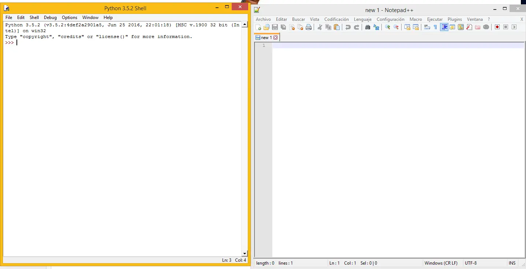Open the Configuración menu

(391, 19)
